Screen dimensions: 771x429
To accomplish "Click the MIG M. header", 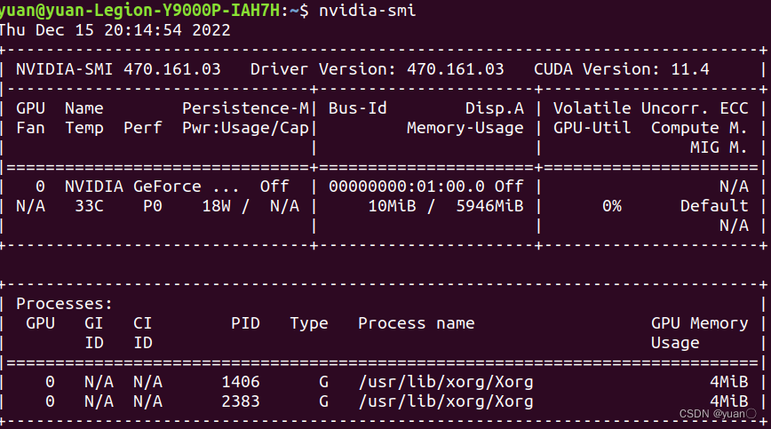I will 719,147.
